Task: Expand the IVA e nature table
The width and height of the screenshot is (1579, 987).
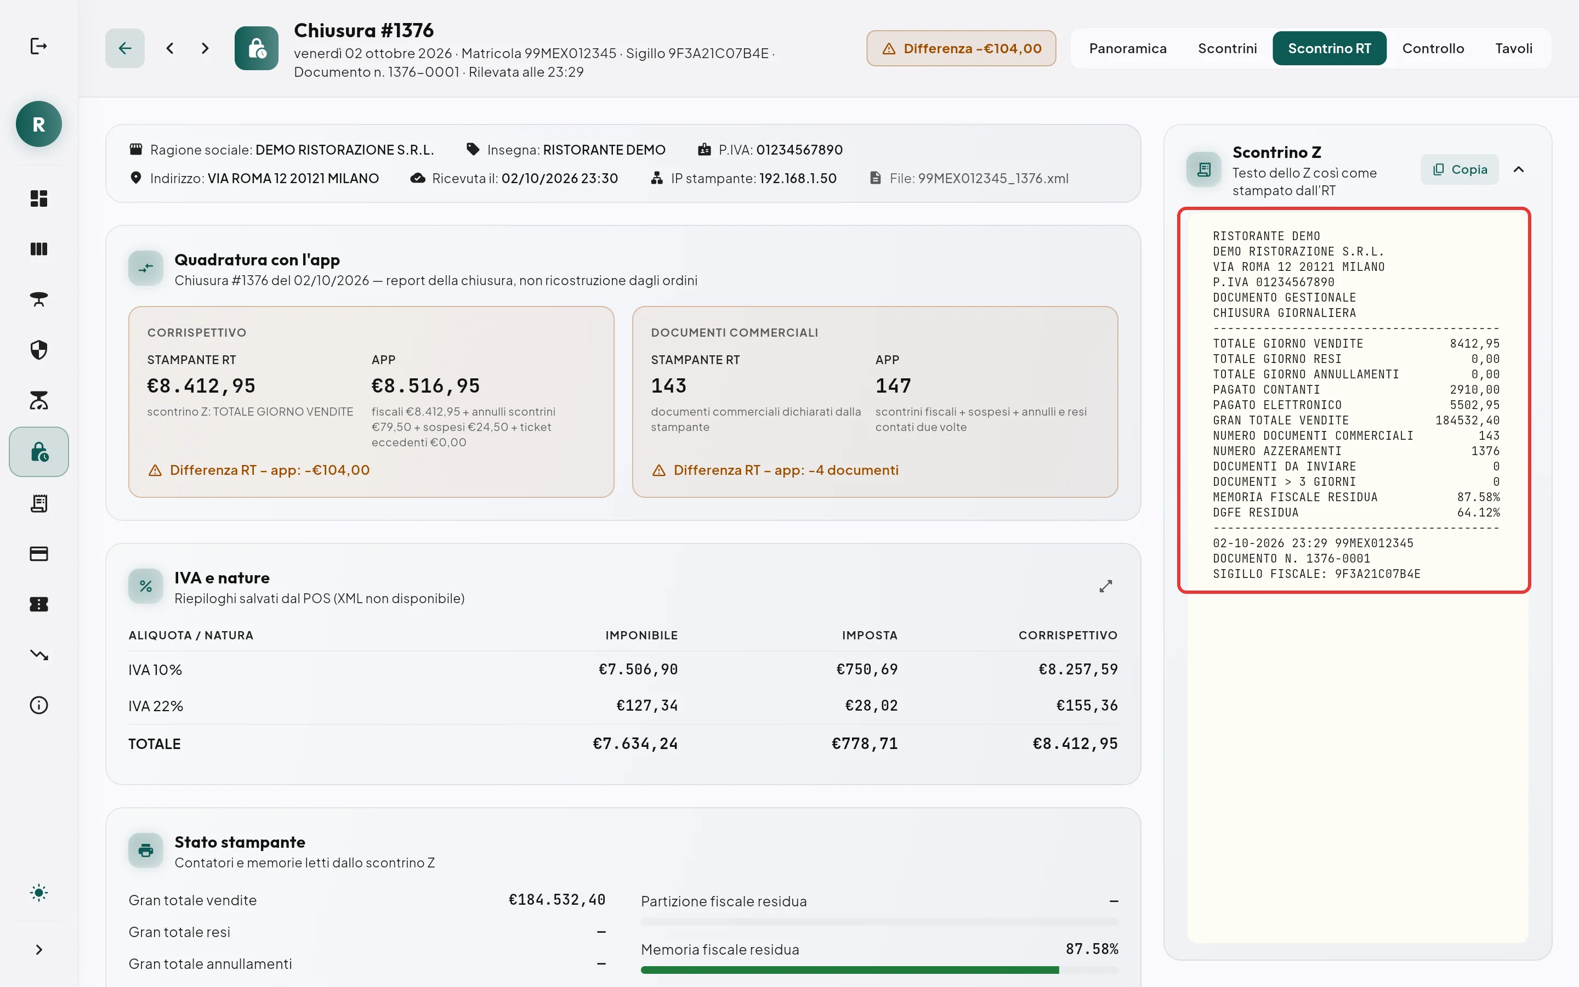Action: pos(1105,587)
